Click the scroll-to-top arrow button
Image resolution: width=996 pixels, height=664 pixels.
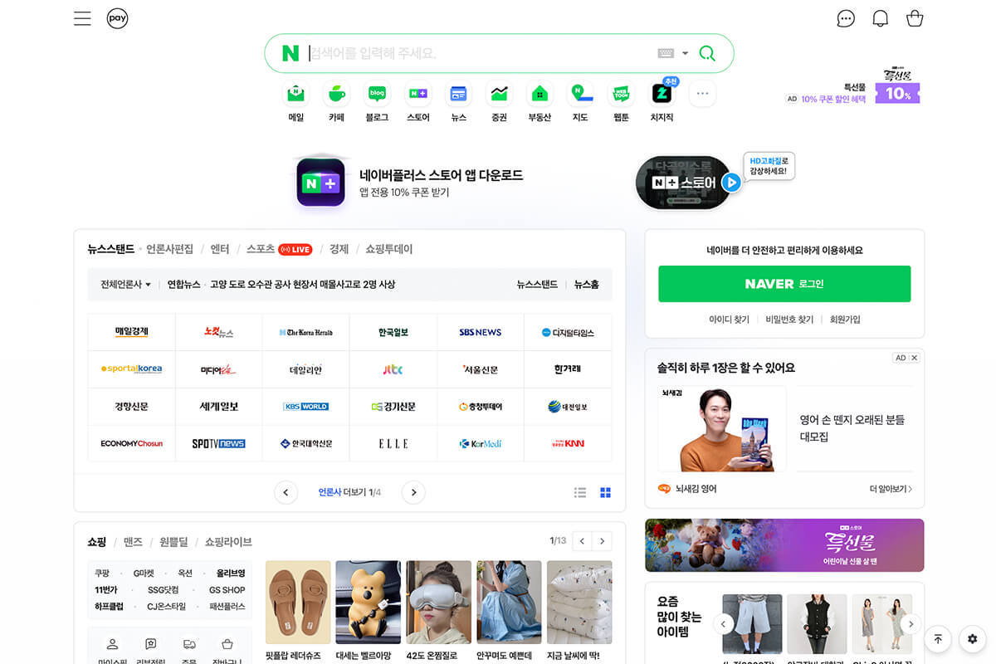938,639
